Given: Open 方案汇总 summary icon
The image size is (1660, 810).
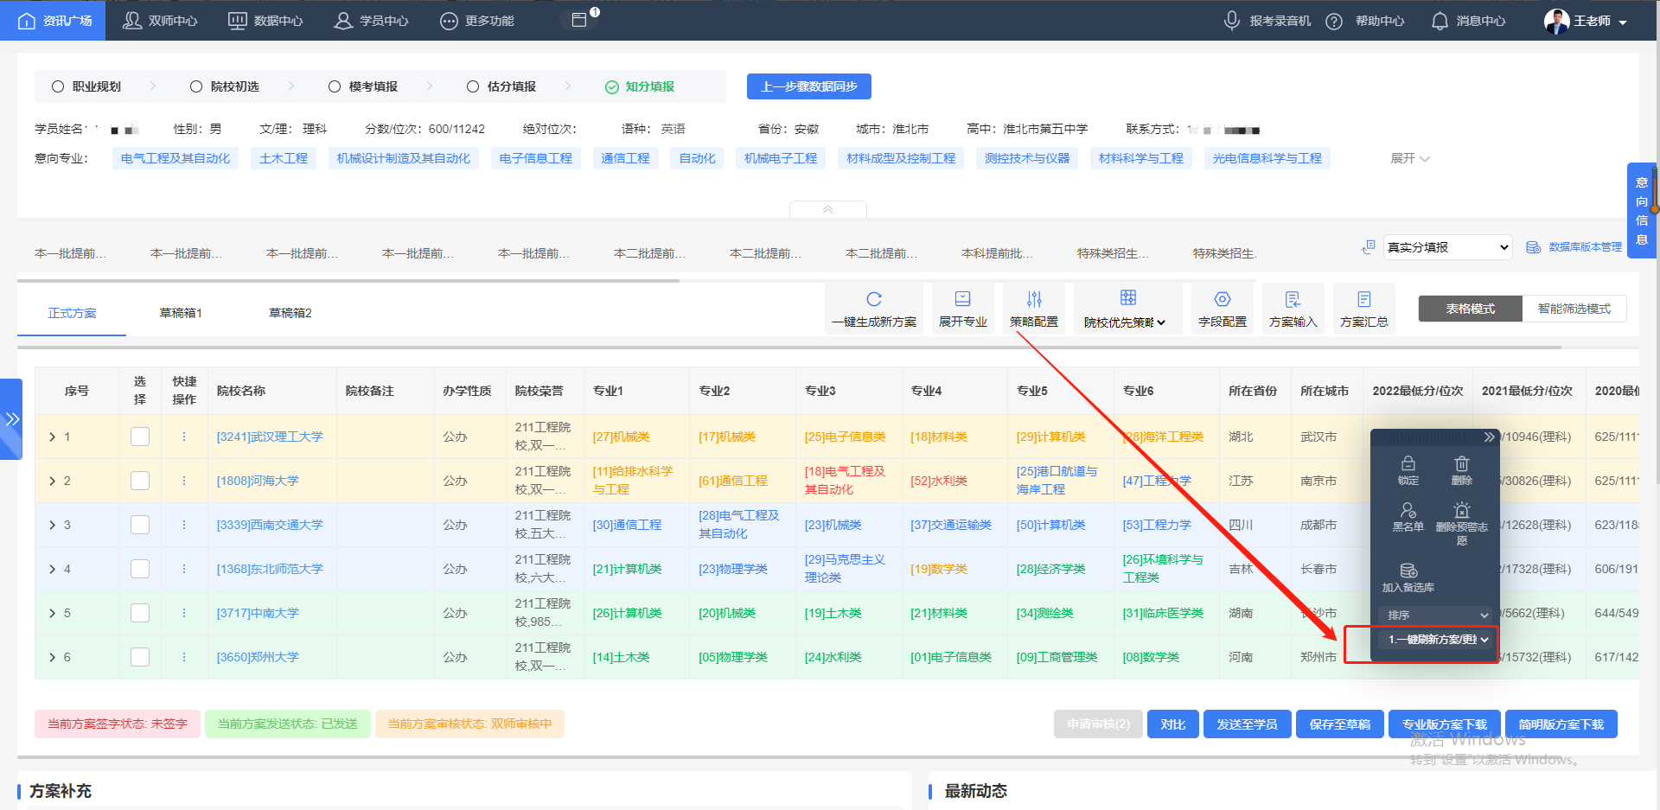Looking at the screenshot, I should pyautogui.click(x=1363, y=298).
